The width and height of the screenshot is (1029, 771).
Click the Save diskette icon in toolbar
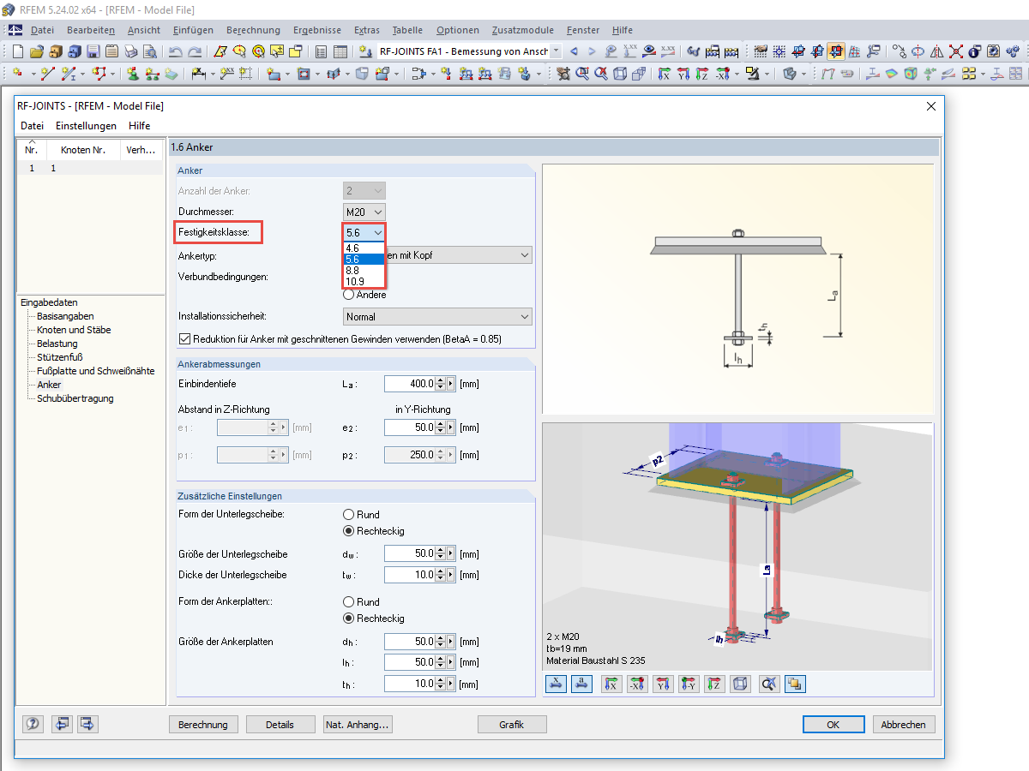(93, 51)
